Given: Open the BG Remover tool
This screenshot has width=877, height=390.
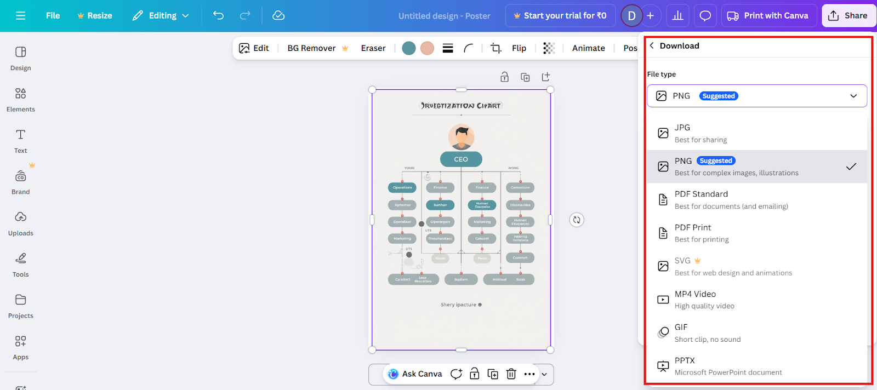Looking at the screenshot, I should (x=318, y=48).
